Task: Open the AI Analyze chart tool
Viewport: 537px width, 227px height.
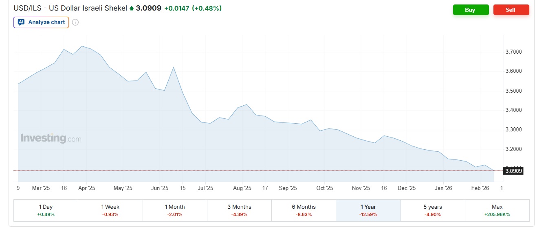Action: [x=41, y=22]
